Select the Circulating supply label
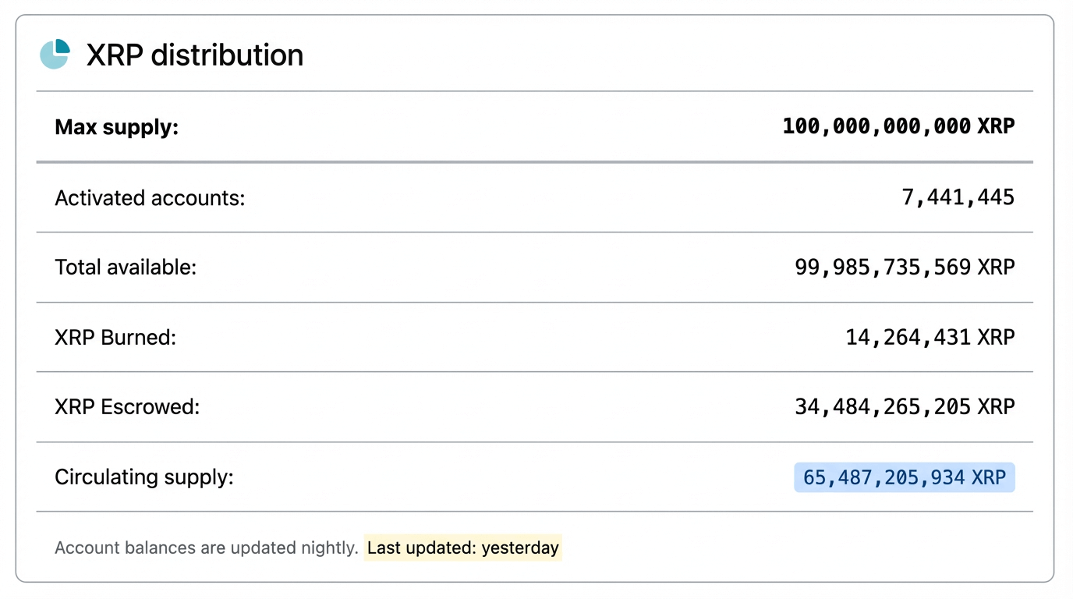Image resolution: width=1073 pixels, height=599 pixels. click(144, 477)
